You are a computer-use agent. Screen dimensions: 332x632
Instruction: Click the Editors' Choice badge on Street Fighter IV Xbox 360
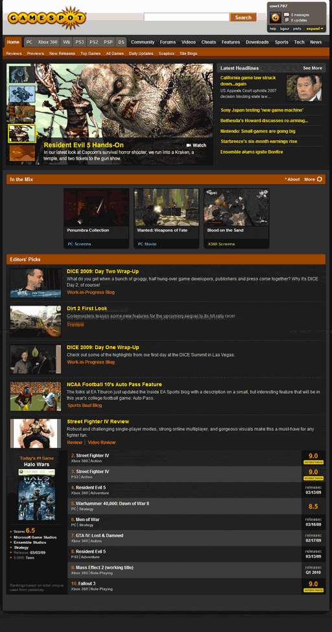tap(313, 462)
